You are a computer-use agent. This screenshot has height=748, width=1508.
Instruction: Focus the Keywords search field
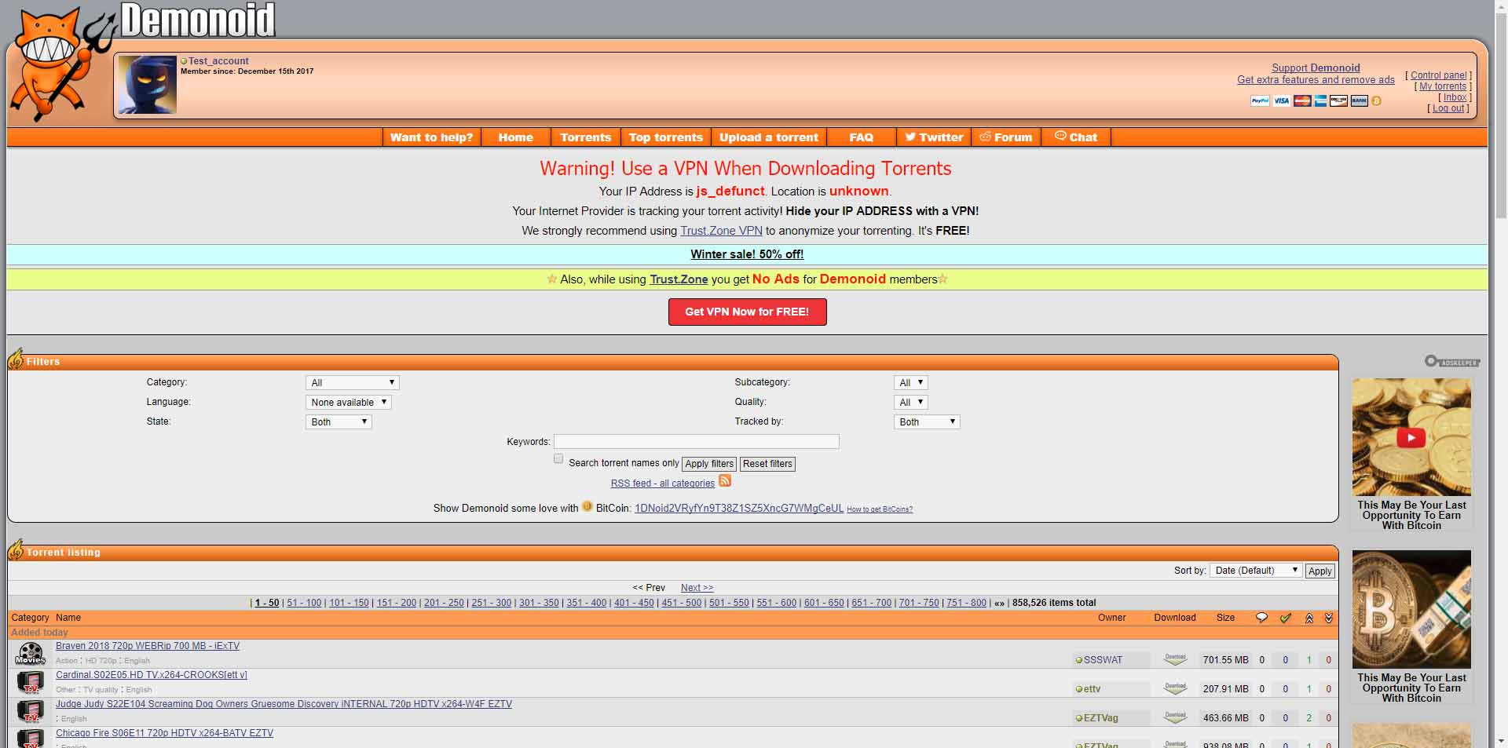[697, 442]
